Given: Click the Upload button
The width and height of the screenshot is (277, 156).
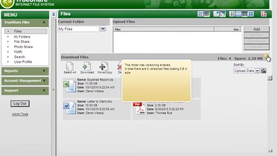Looking at the screenshot, I should point(257,47).
